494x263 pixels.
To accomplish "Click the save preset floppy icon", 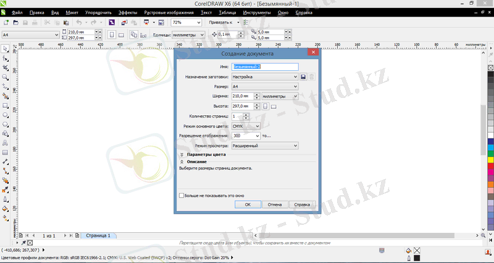I will point(303,76).
